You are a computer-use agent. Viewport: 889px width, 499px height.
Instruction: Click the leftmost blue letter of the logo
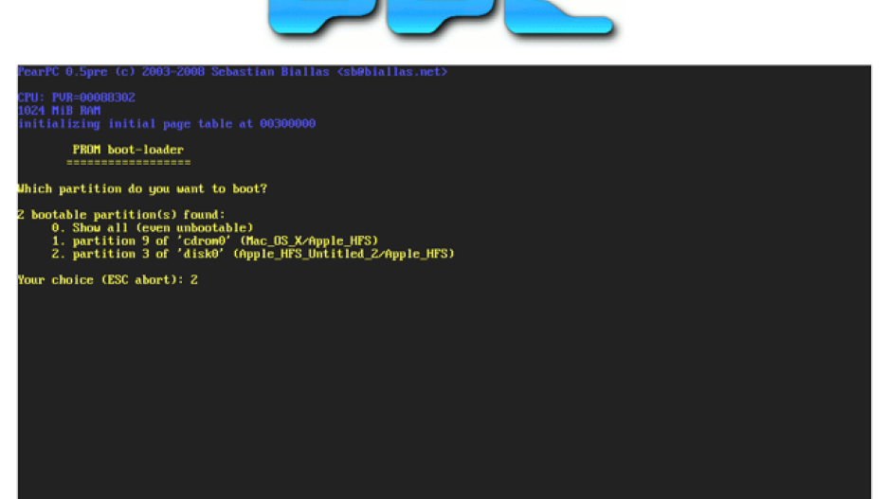pyautogui.click(x=322, y=18)
